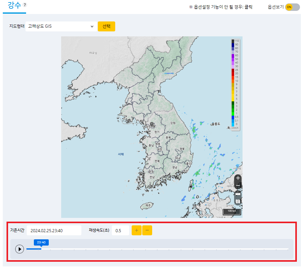The image size is (304, 267).
Task: Click the 전북 region label
Action: (x=157, y=161)
